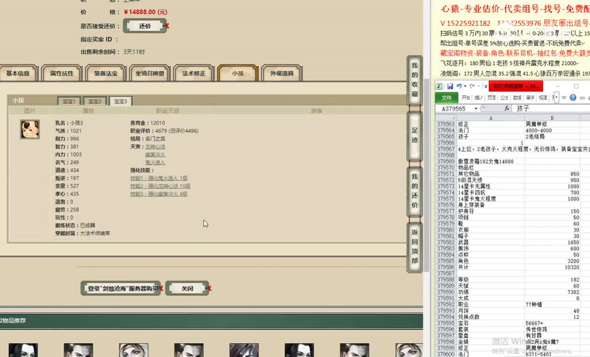Click the web page vertical scrollbar
This screenshot has height=357, width=590.
coord(426,175)
